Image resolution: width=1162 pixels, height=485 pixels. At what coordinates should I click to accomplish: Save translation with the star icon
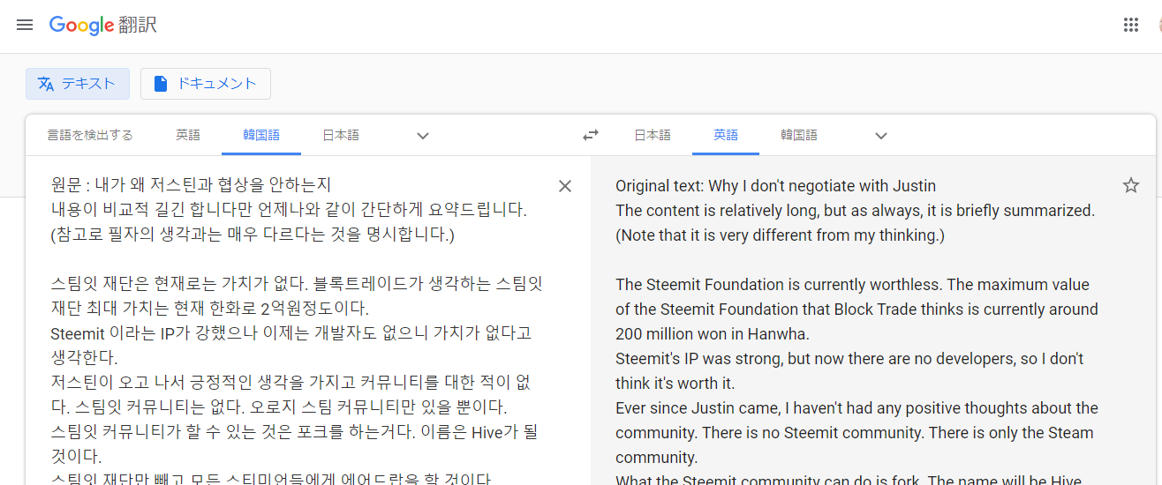pyautogui.click(x=1130, y=185)
